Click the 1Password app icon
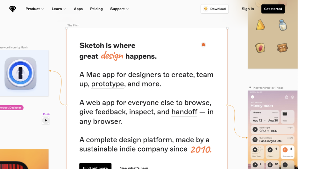 click(20, 73)
